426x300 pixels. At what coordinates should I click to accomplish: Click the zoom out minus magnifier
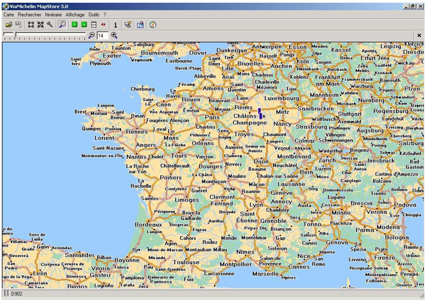click(92, 35)
